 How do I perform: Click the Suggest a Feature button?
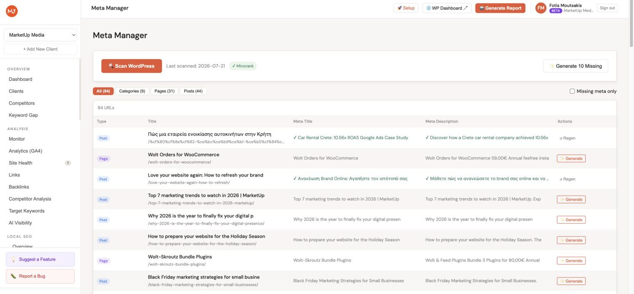[40, 259]
